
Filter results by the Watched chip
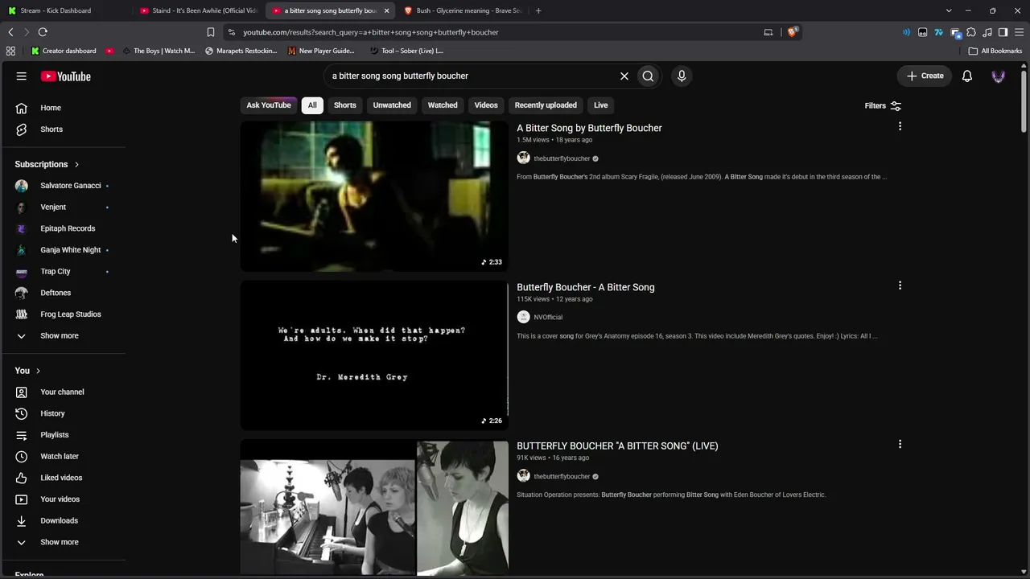443,105
